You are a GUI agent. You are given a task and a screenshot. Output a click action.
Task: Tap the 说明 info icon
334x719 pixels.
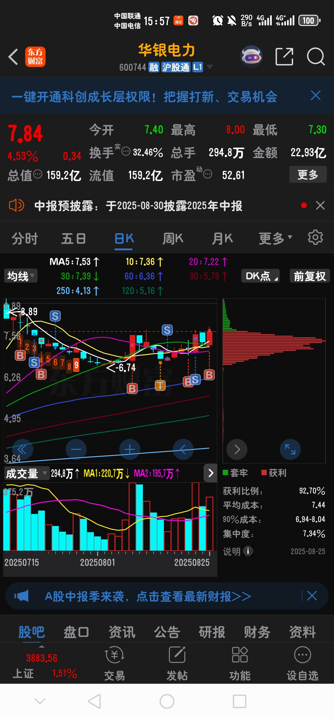[x=248, y=551]
